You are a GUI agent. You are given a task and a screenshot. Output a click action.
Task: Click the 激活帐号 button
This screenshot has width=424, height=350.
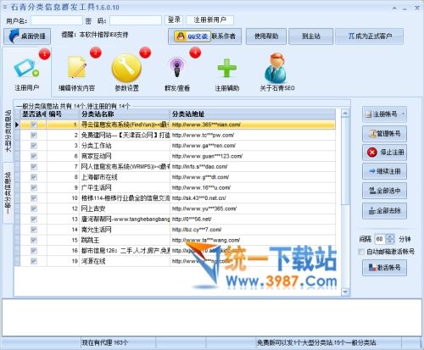click(x=384, y=268)
